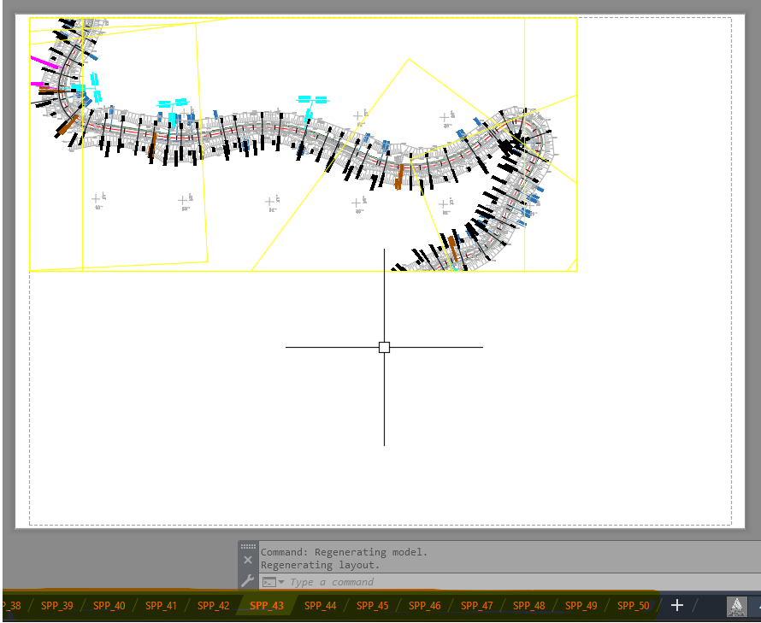761x623 pixels.
Task: Click the command line drag grip
Action: tap(248, 546)
